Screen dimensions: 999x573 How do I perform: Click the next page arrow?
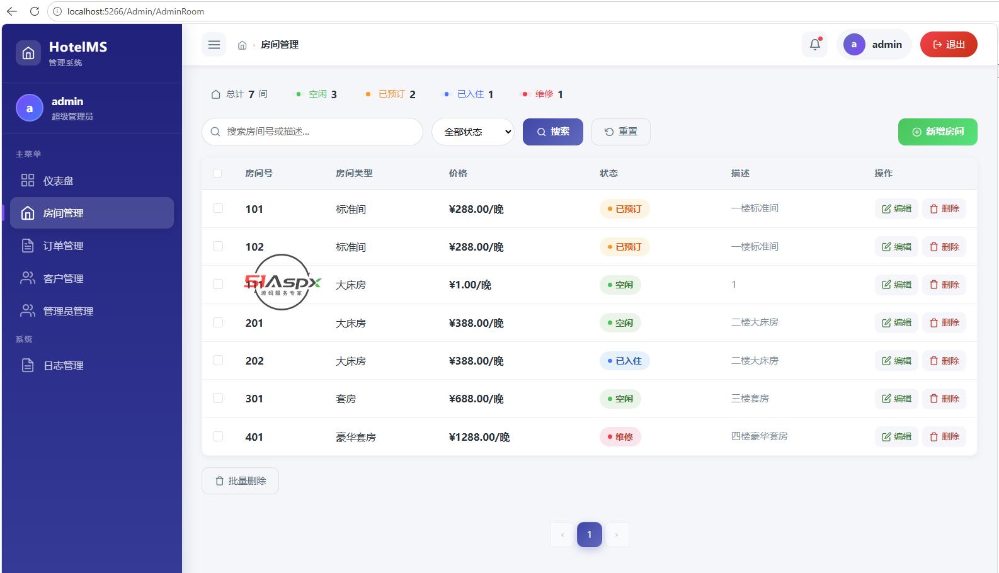617,535
